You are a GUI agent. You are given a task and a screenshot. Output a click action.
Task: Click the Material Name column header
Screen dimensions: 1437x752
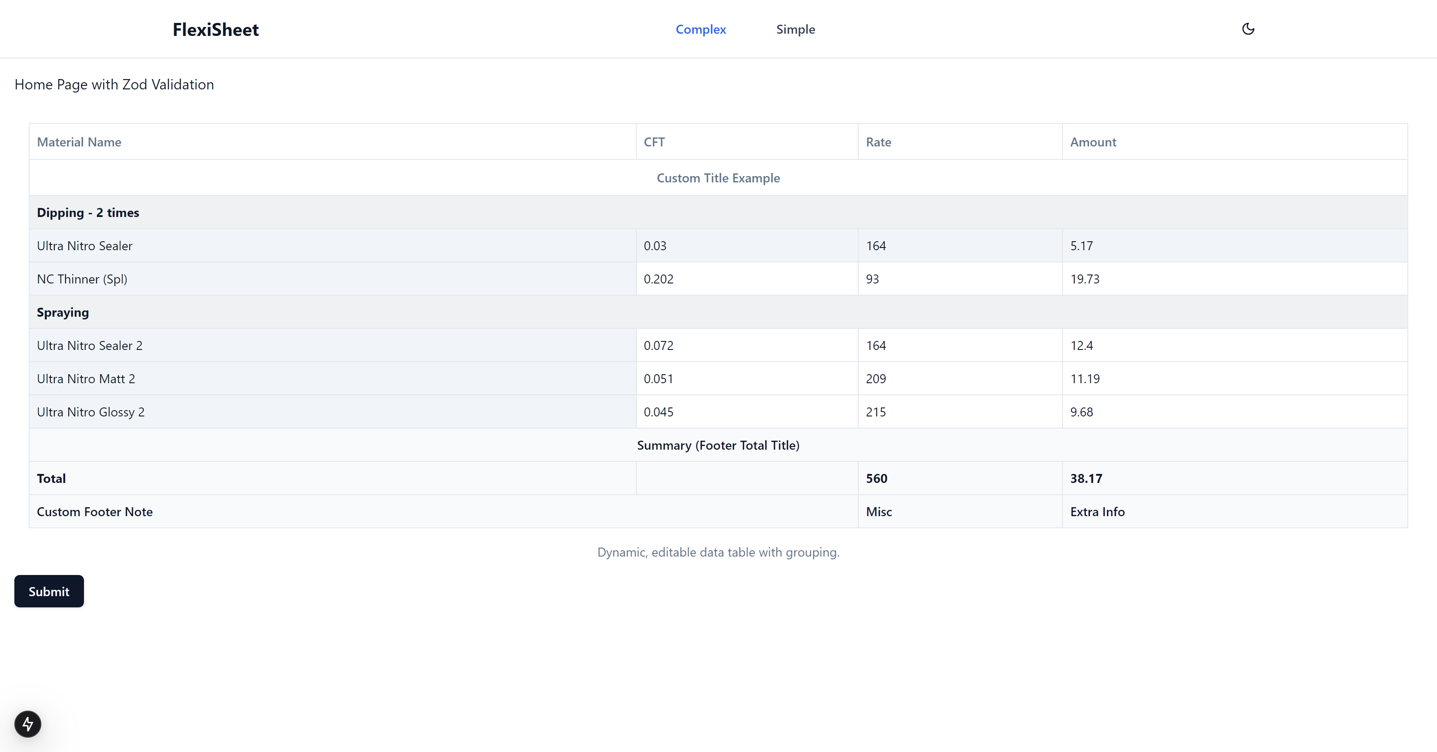pos(79,142)
